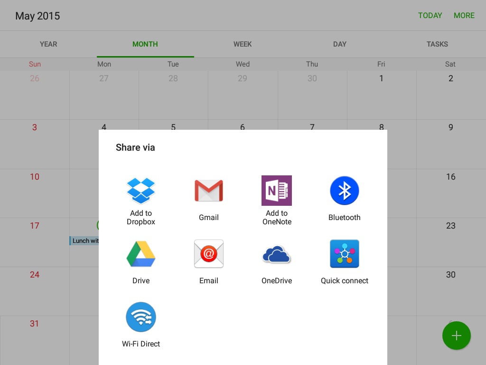Select Sunday May 24 cell
The image size is (486, 365).
[34, 291]
